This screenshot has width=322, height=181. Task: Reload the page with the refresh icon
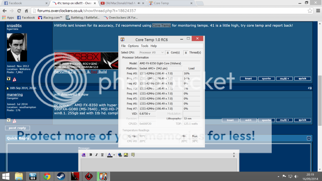19,11
